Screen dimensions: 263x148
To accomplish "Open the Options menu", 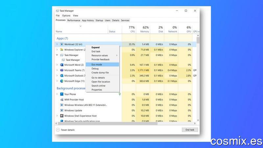I will click(x=66, y=15).
